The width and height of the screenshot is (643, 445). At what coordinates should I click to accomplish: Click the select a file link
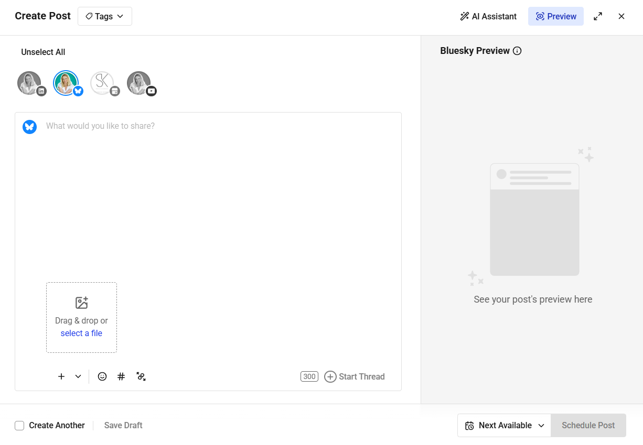pos(81,333)
